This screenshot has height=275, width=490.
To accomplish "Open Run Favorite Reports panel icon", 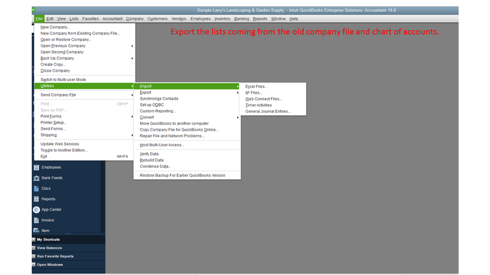I will point(34,256).
